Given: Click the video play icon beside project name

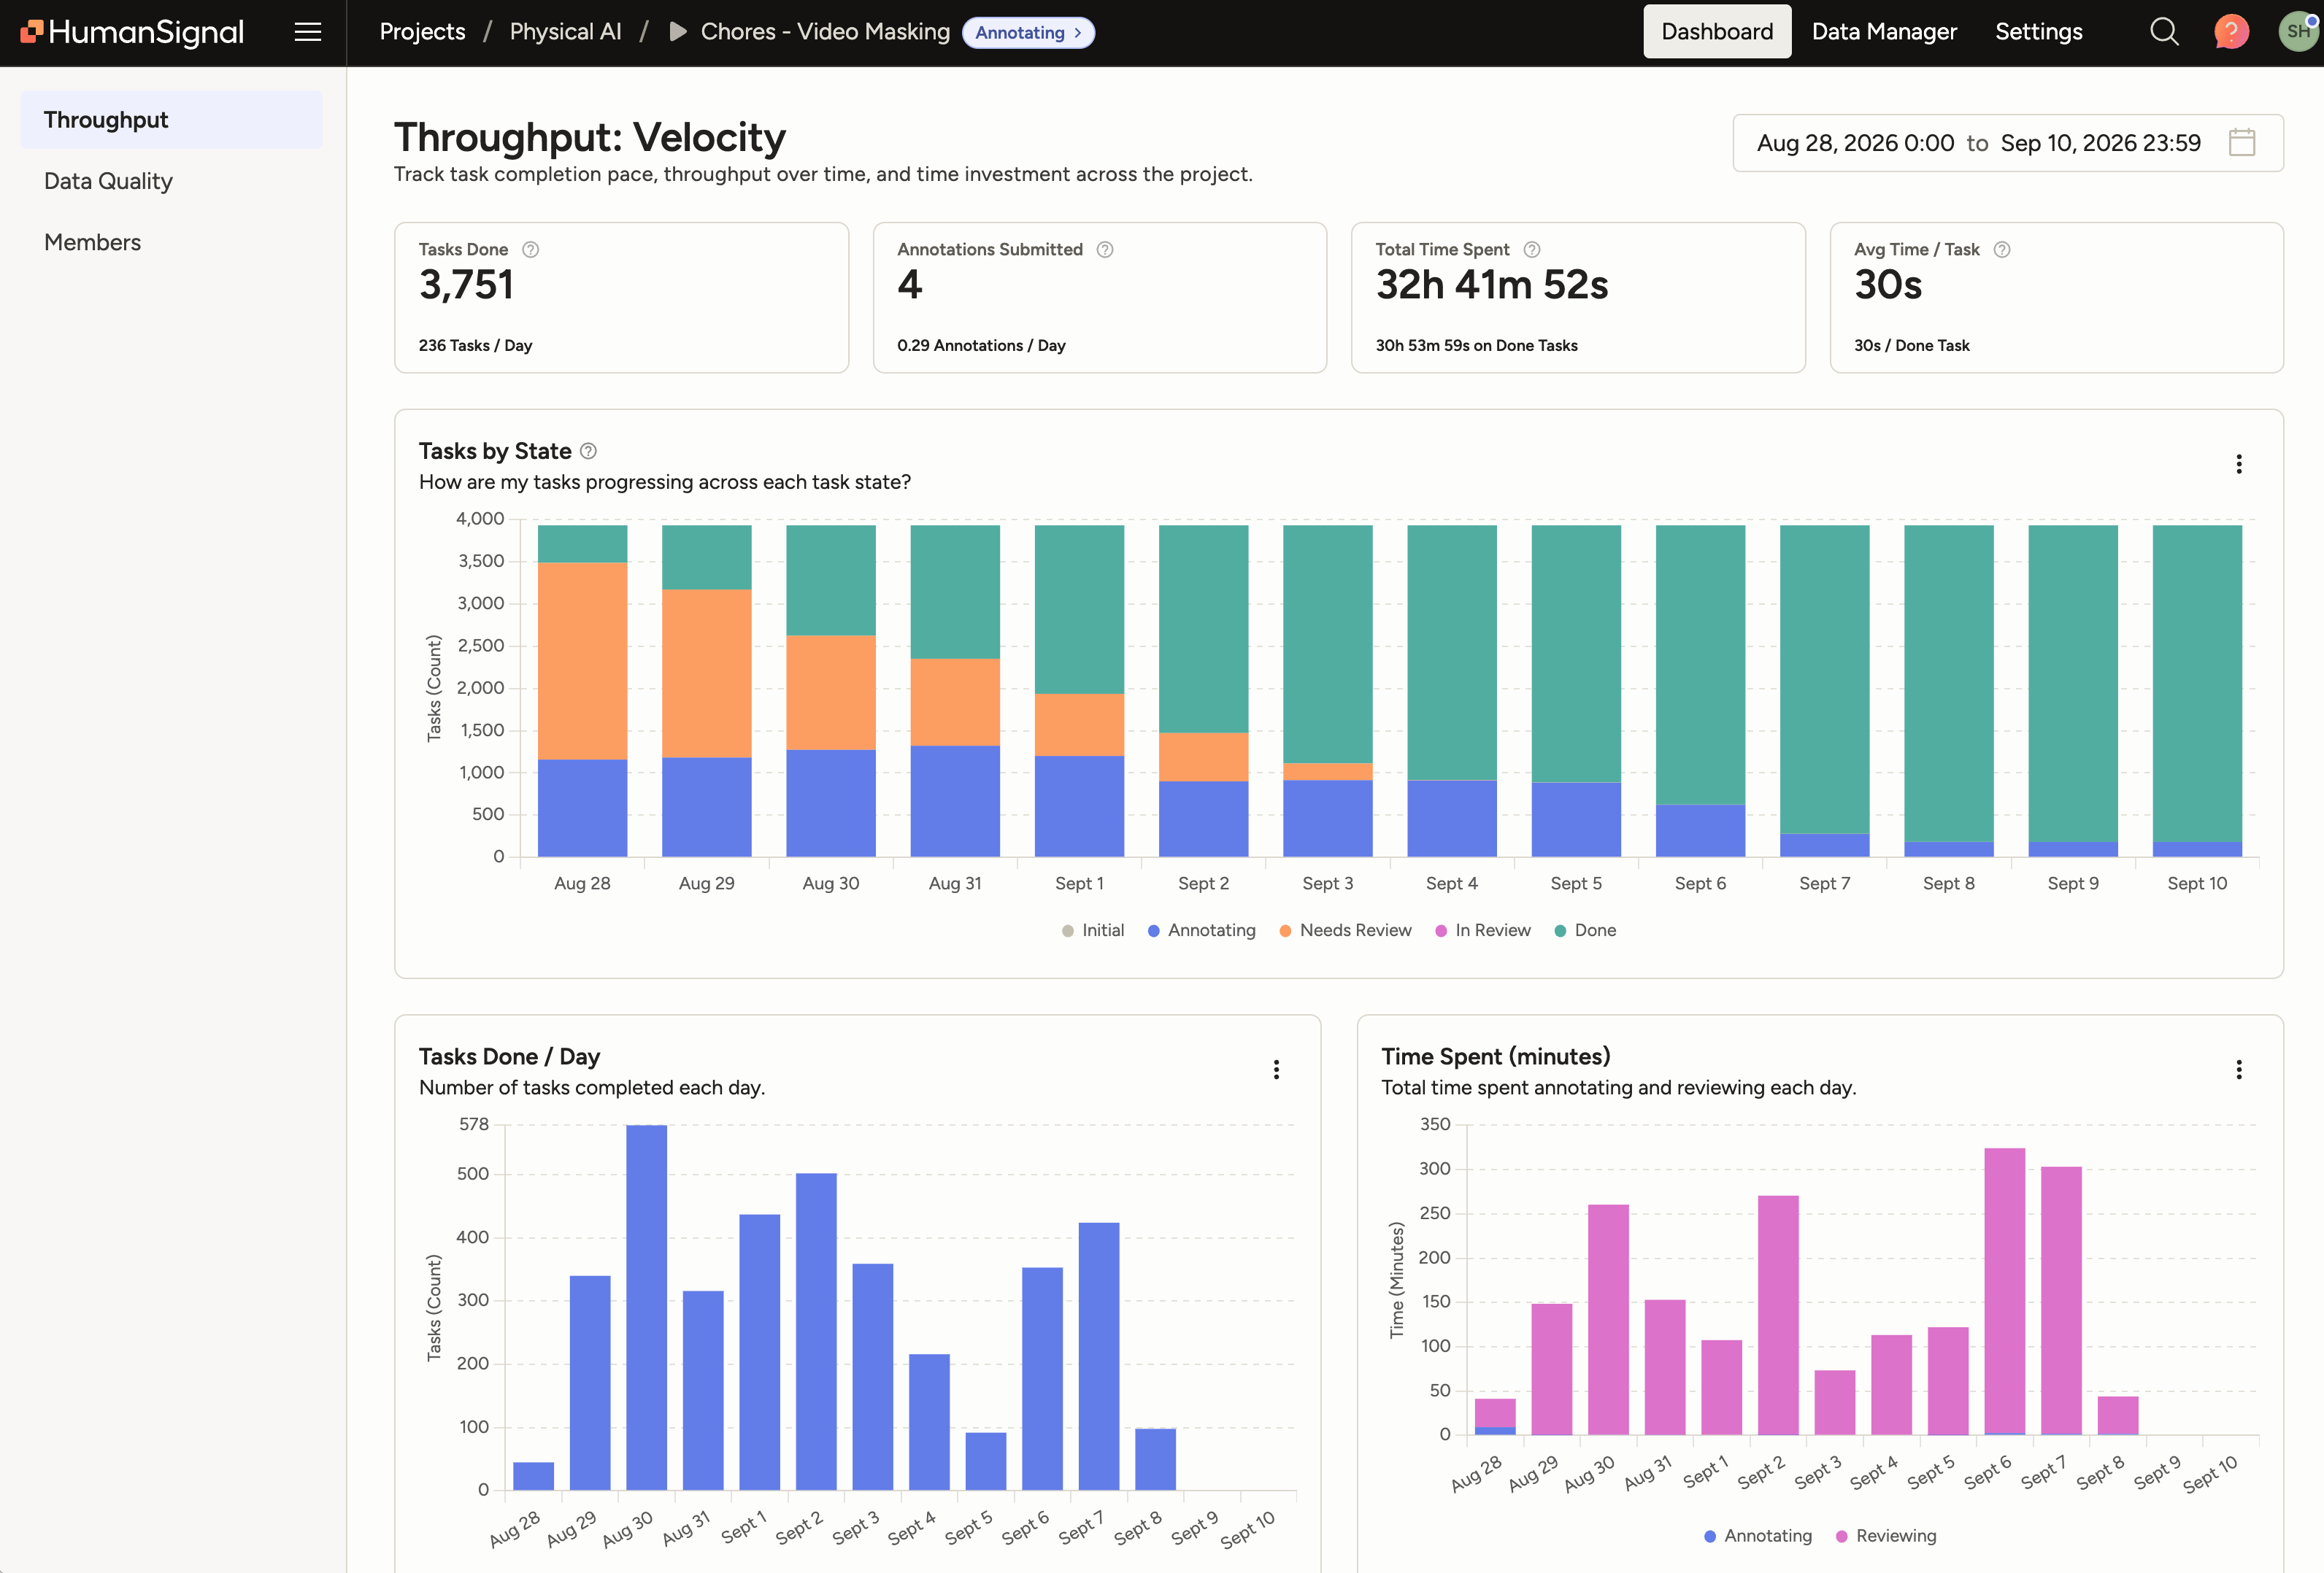Looking at the screenshot, I should [678, 32].
